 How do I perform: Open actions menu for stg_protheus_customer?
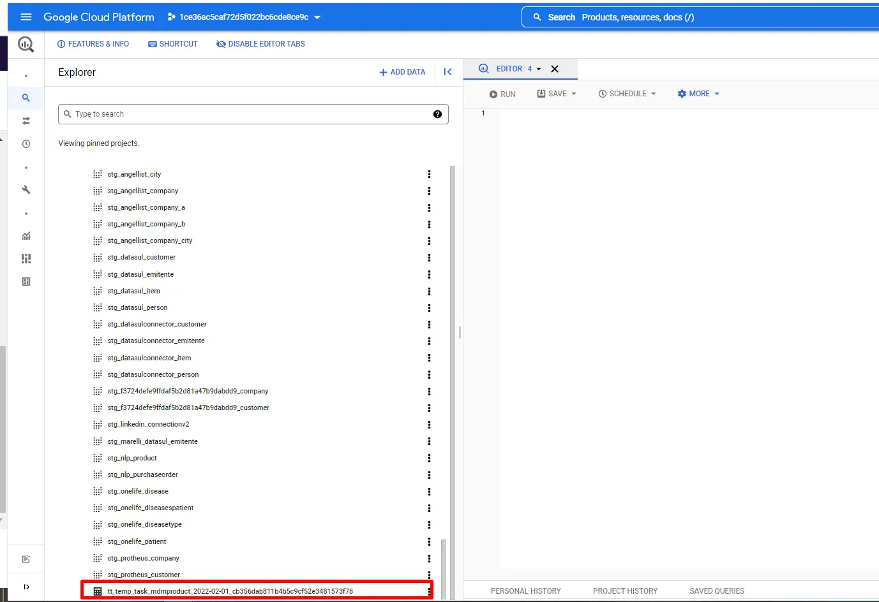pos(429,575)
